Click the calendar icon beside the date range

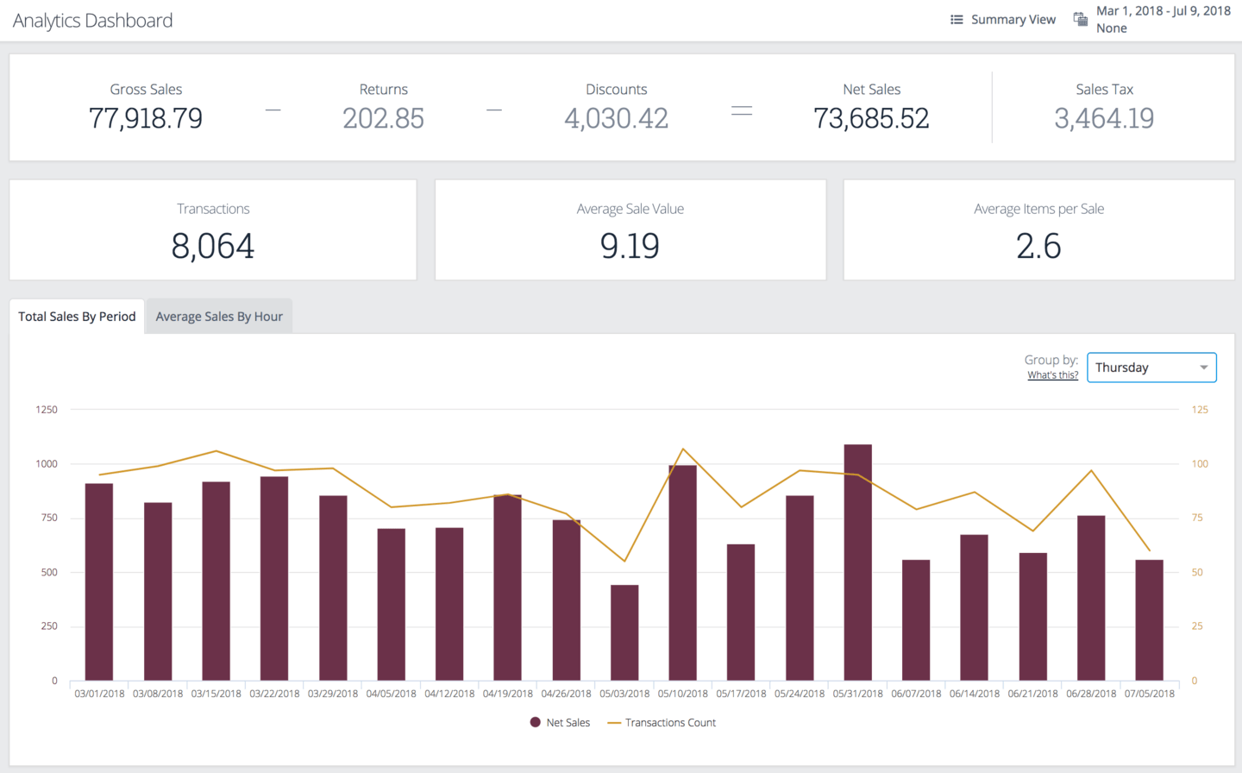[1080, 18]
